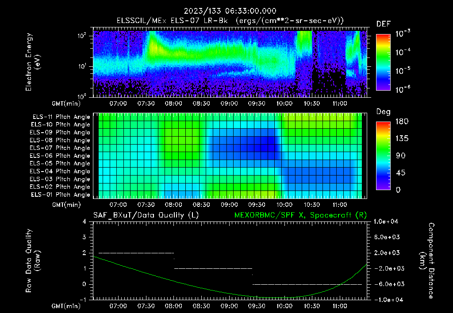Click the Deg label above the pitch color bar

(x=384, y=112)
